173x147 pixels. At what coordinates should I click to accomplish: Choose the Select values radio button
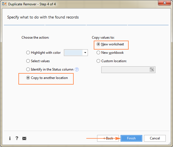[28, 61]
